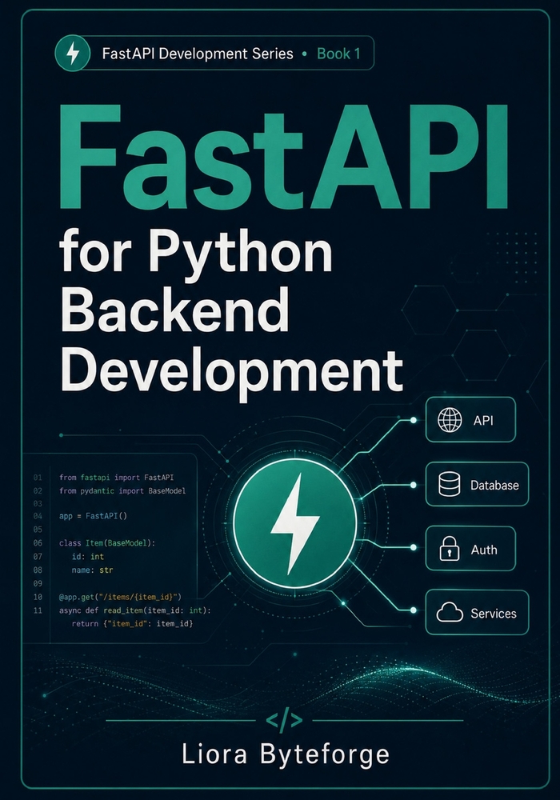Click line number 01 in the code snippet
The image size is (560, 800).
coord(38,478)
